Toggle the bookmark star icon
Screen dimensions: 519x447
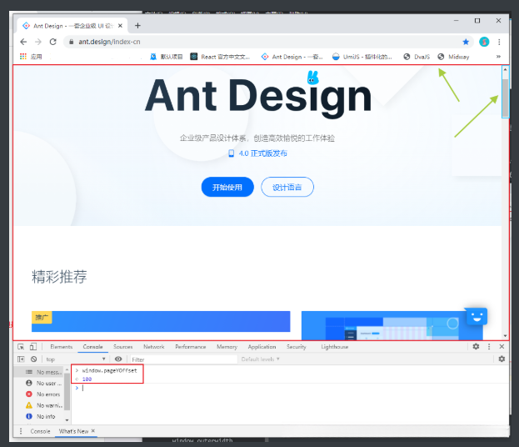tap(466, 42)
